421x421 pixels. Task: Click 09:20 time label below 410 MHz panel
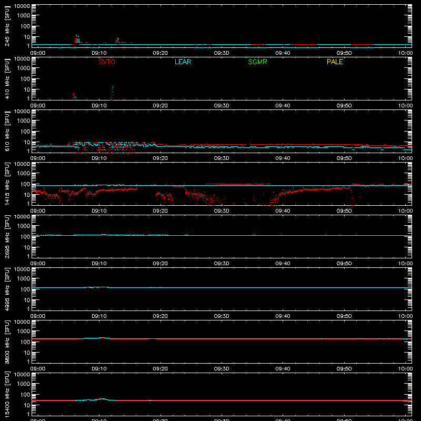tap(161, 106)
